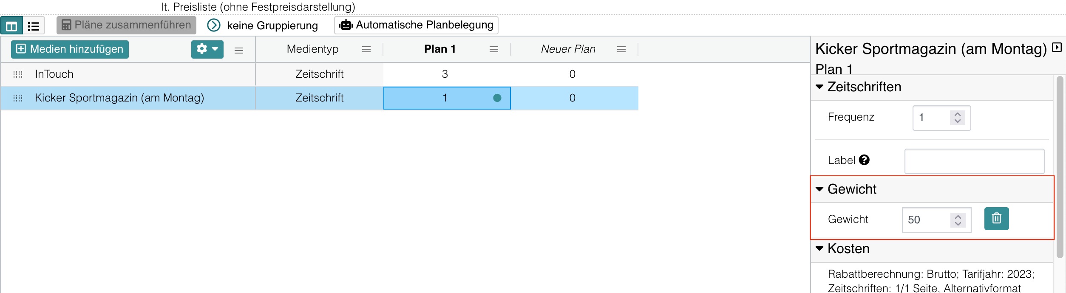Screen dimensions: 1066x293
Task: Click the drag handle of the Kicker Sportmagazin row
Action: [18, 98]
